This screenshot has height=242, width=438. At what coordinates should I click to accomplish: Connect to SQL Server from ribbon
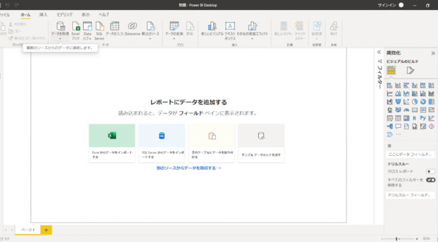click(99, 30)
